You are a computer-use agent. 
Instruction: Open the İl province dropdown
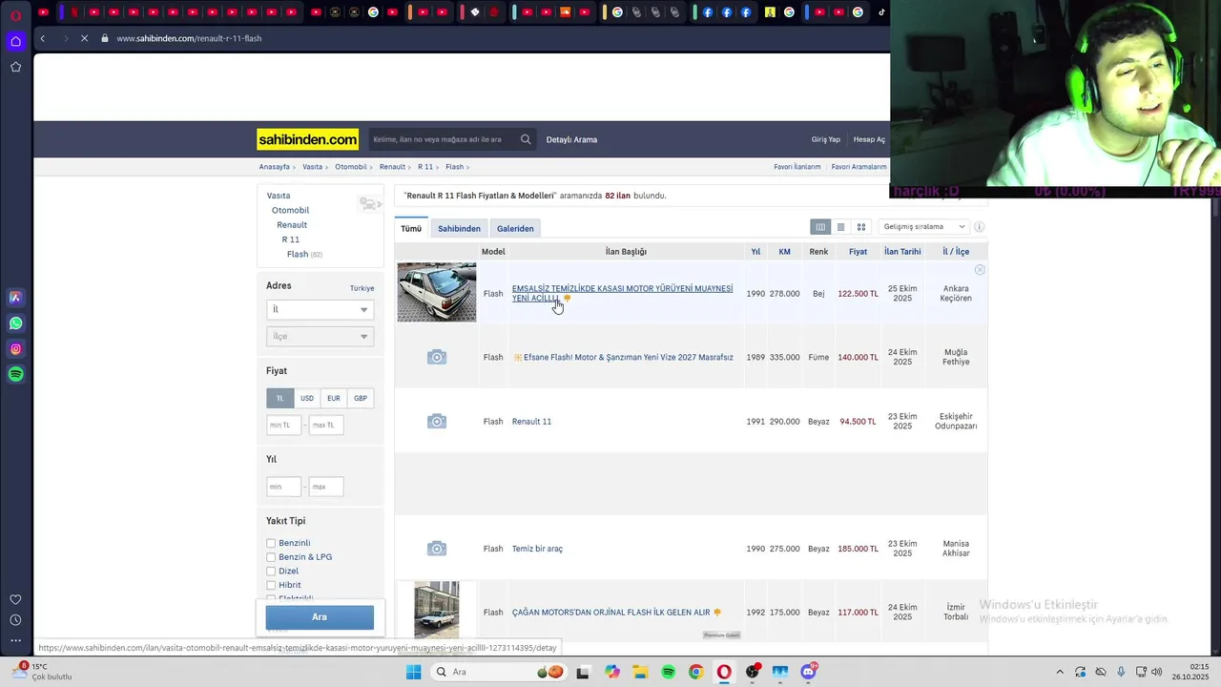point(320,309)
